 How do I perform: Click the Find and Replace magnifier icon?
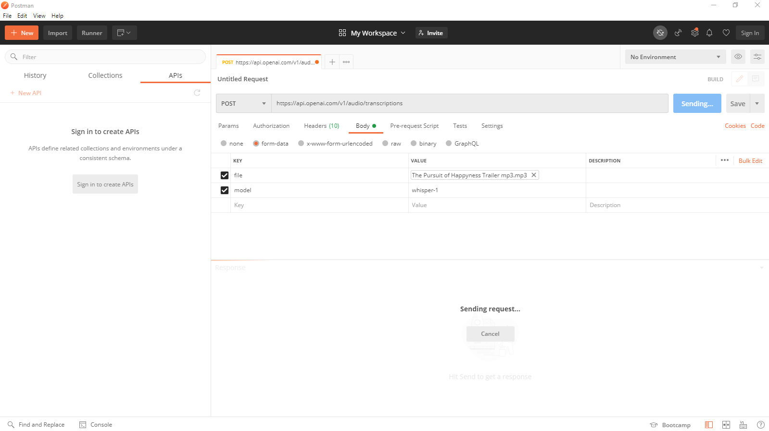pos(11,425)
